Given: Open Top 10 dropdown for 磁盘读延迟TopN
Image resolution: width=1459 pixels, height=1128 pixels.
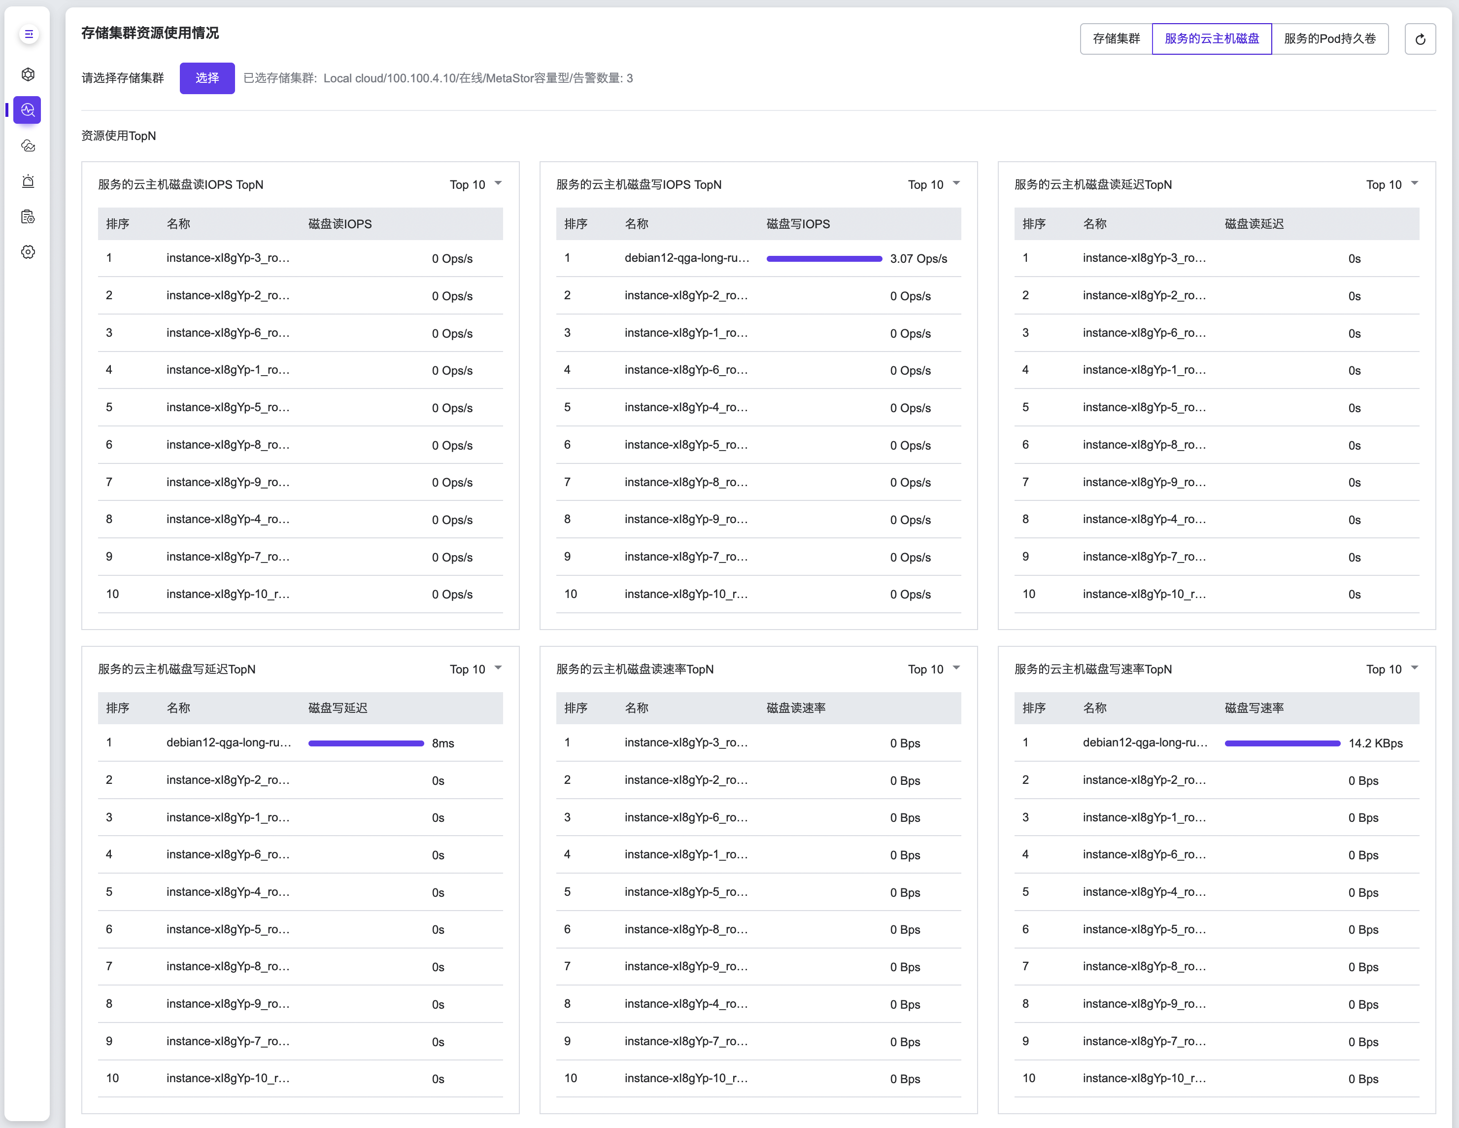Looking at the screenshot, I should pyautogui.click(x=1392, y=184).
